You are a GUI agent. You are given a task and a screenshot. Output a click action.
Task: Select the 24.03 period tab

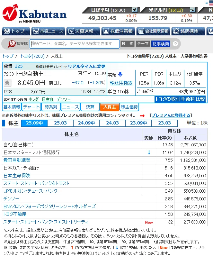112,123
